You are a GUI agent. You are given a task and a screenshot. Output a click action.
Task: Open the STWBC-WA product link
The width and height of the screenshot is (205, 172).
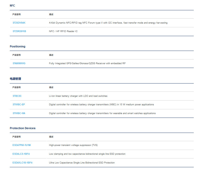tap(19, 113)
